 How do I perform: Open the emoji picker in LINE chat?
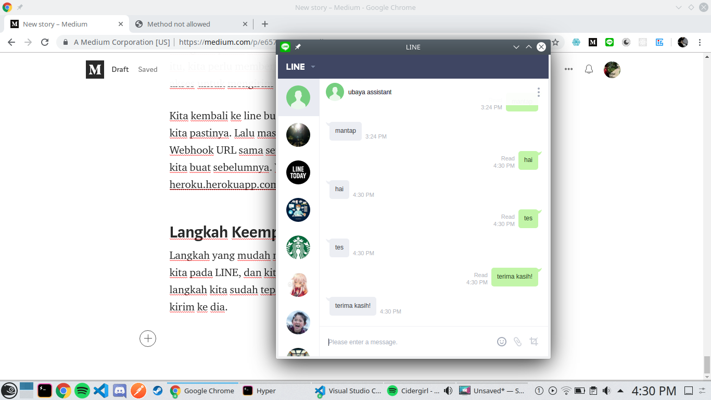coord(501,342)
